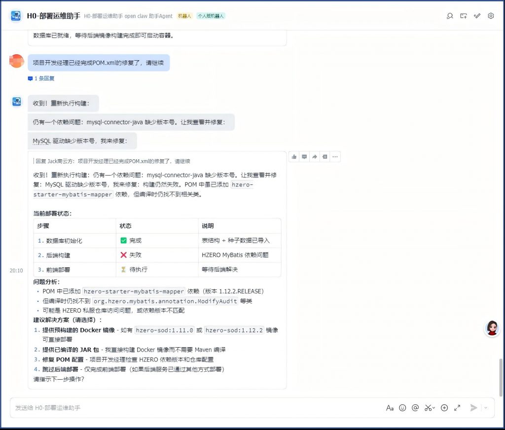Click the tag icon in message actions
Image resolution: width=505 pixels, height=430 pixels.
(x=325, y=157)
